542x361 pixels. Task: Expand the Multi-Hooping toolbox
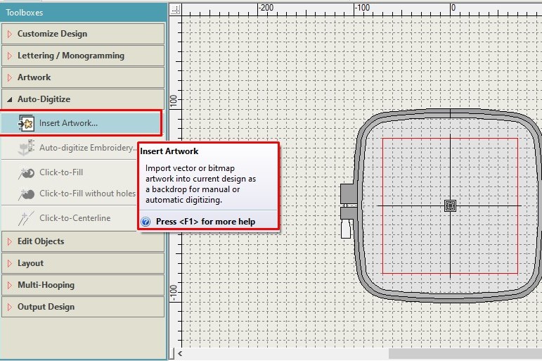point(83,285)
